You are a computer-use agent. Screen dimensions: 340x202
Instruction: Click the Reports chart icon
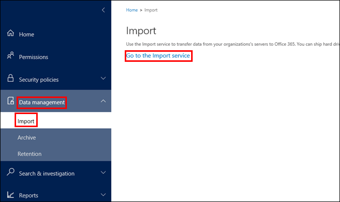[11, 195]
